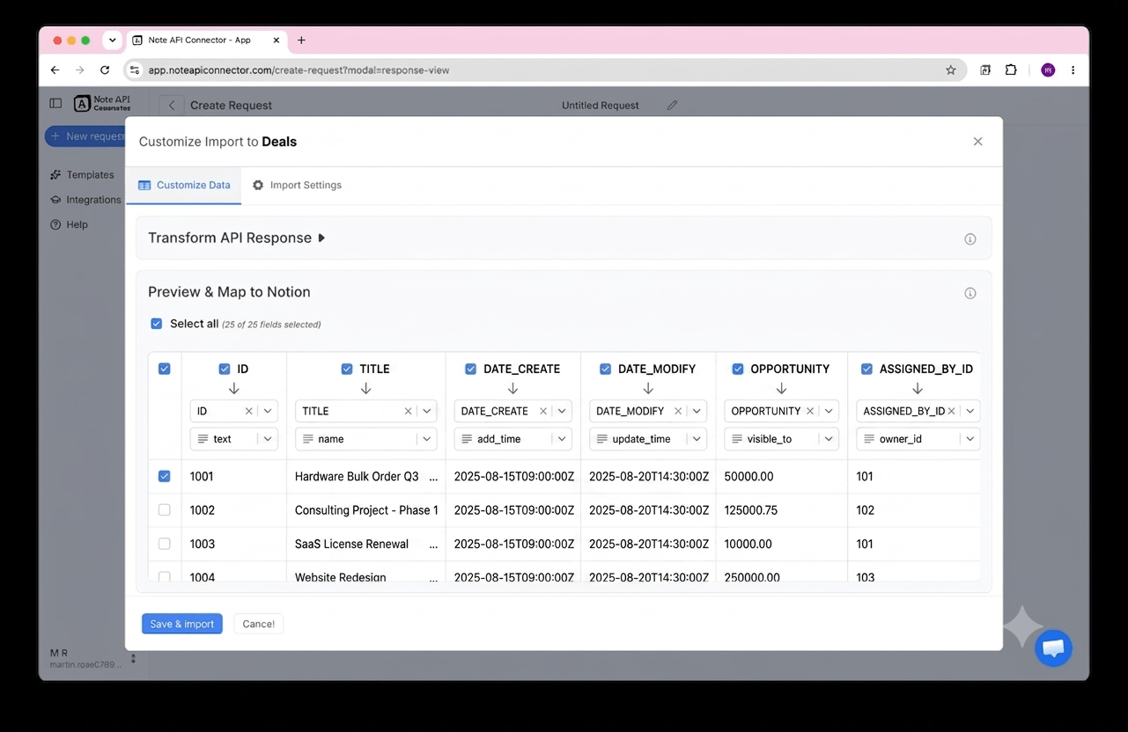
Task: Clear the TITLE field mapping
Action: coord(408,411)
